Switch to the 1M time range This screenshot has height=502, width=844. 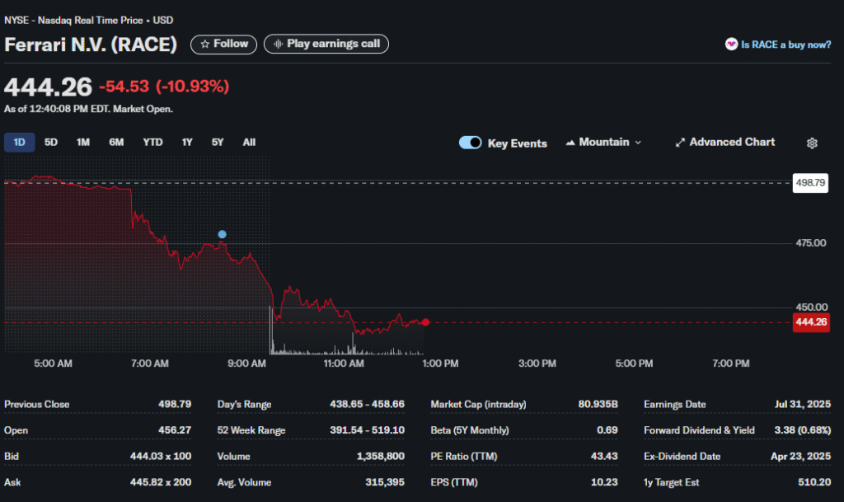83,142
